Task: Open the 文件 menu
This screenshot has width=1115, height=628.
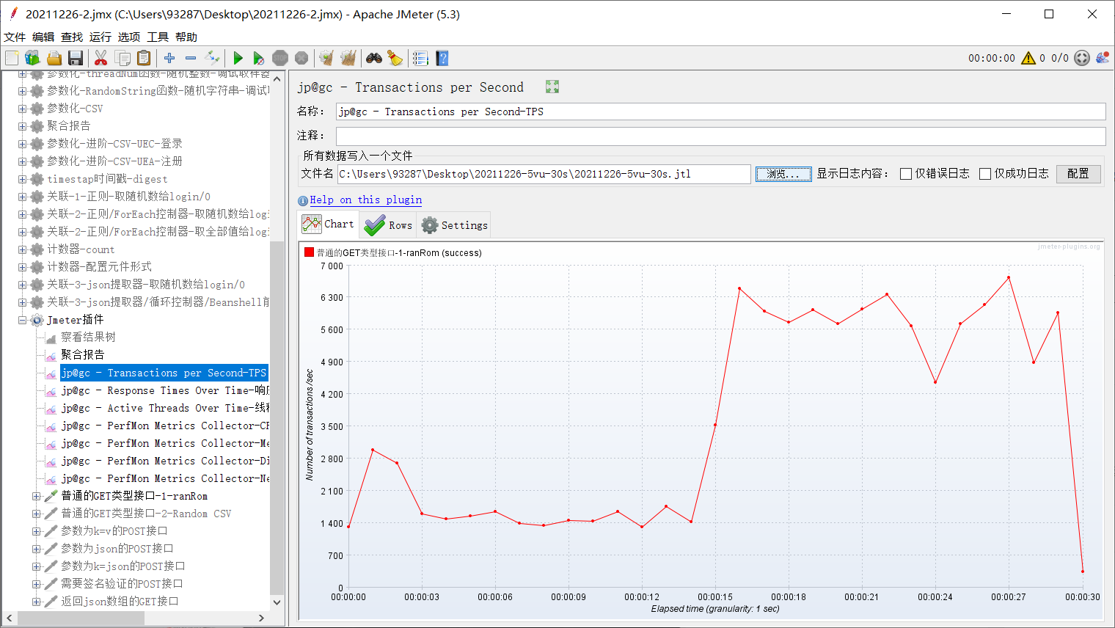Action: (15, 37)
